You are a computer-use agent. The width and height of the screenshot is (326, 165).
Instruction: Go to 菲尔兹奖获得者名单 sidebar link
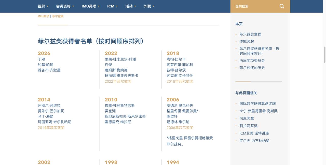pos(260,51)
